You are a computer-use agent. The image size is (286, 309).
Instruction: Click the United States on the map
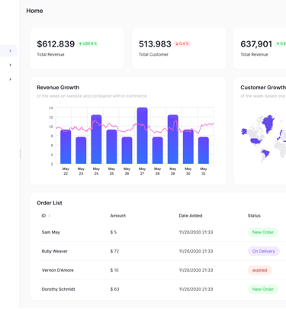(255, 141)
